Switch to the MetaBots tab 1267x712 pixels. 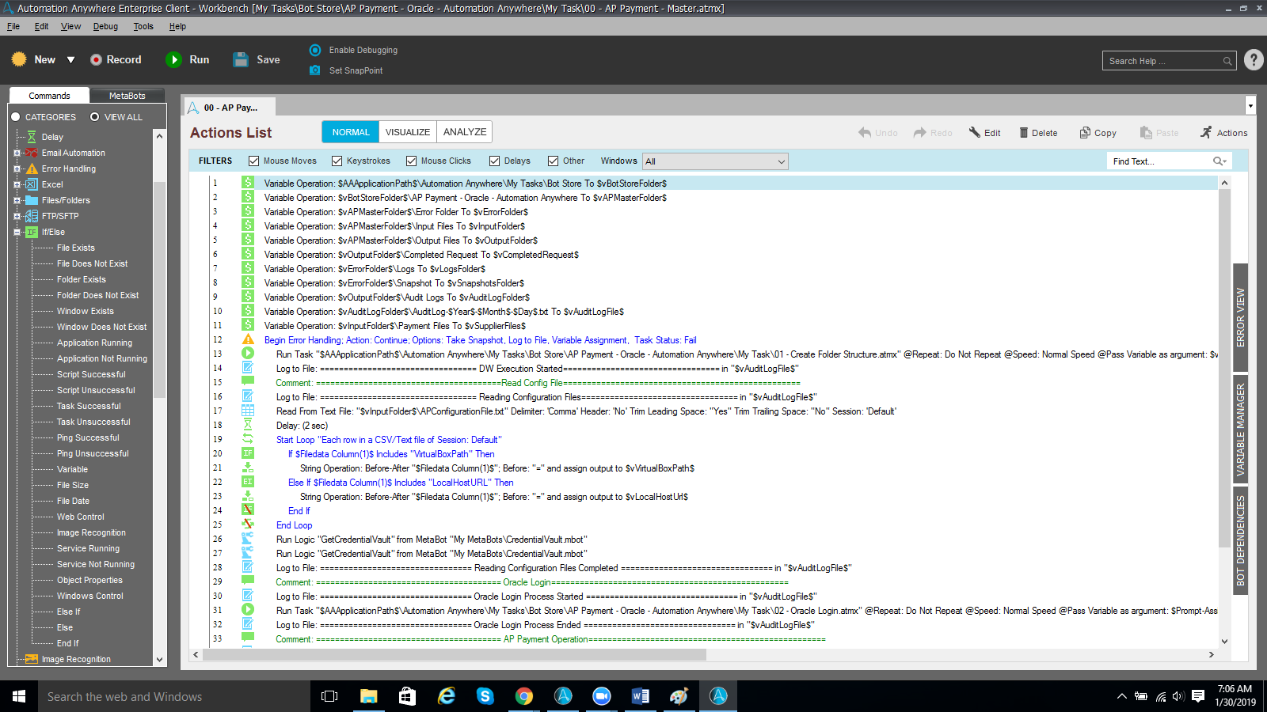[x=127, y=96]
